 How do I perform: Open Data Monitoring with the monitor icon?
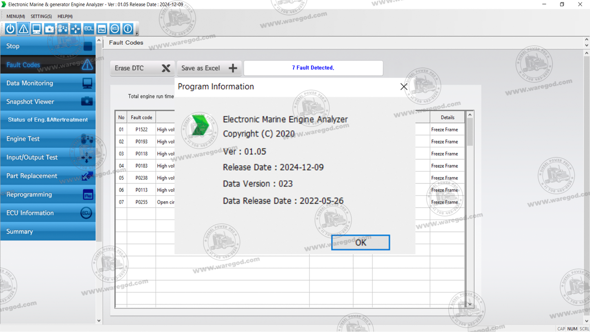(36, 29)
